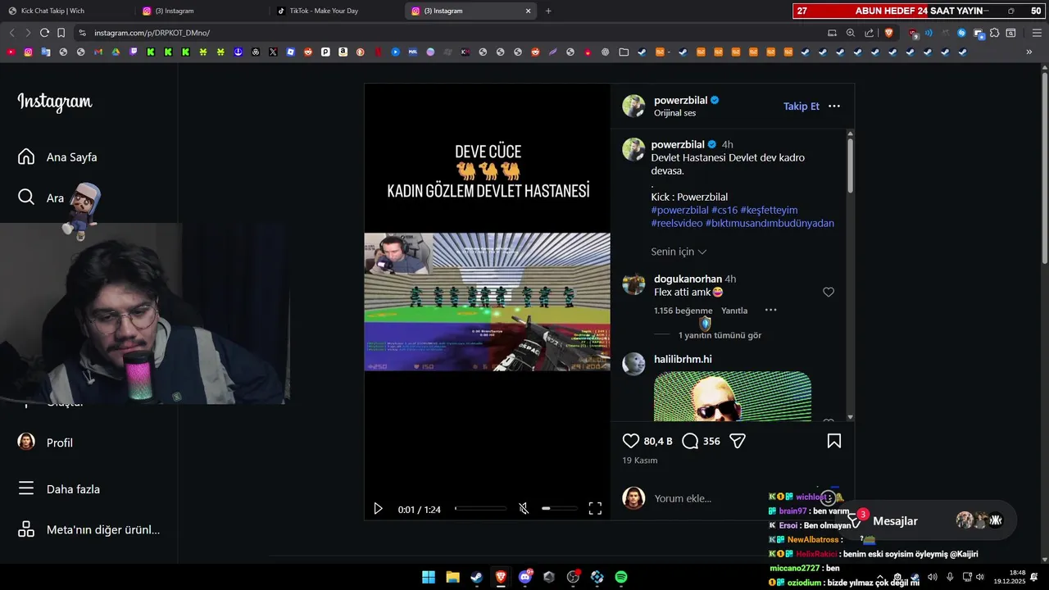Open File Explorer from taskbar
1049x590 pixels.
pos(452,577)
